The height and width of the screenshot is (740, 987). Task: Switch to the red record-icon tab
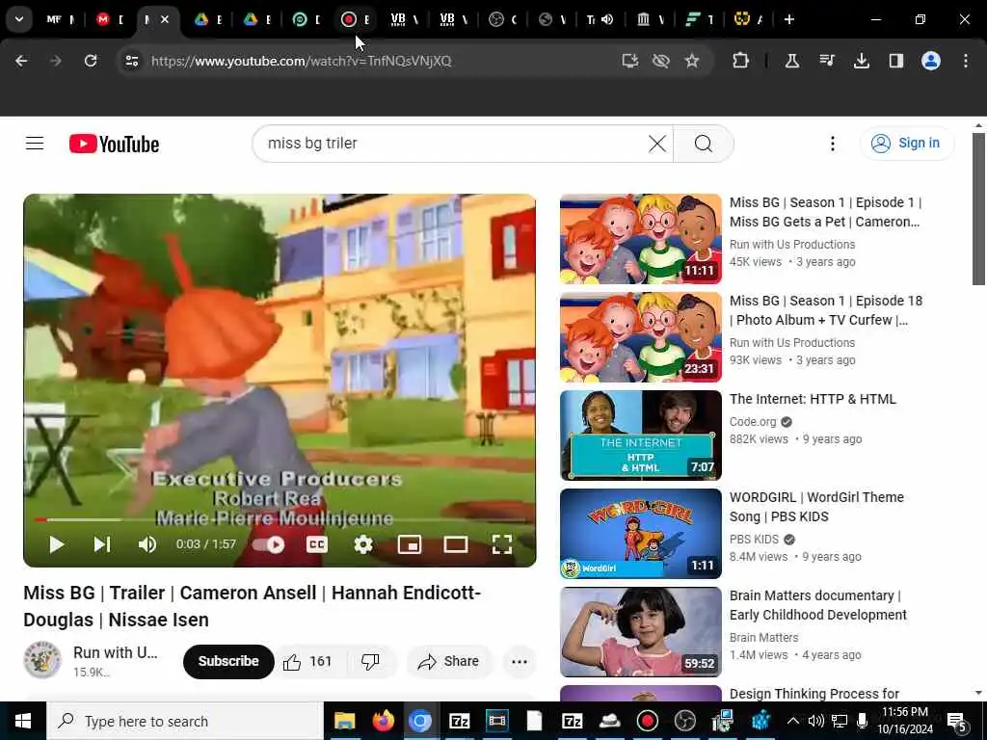(356, 19)
